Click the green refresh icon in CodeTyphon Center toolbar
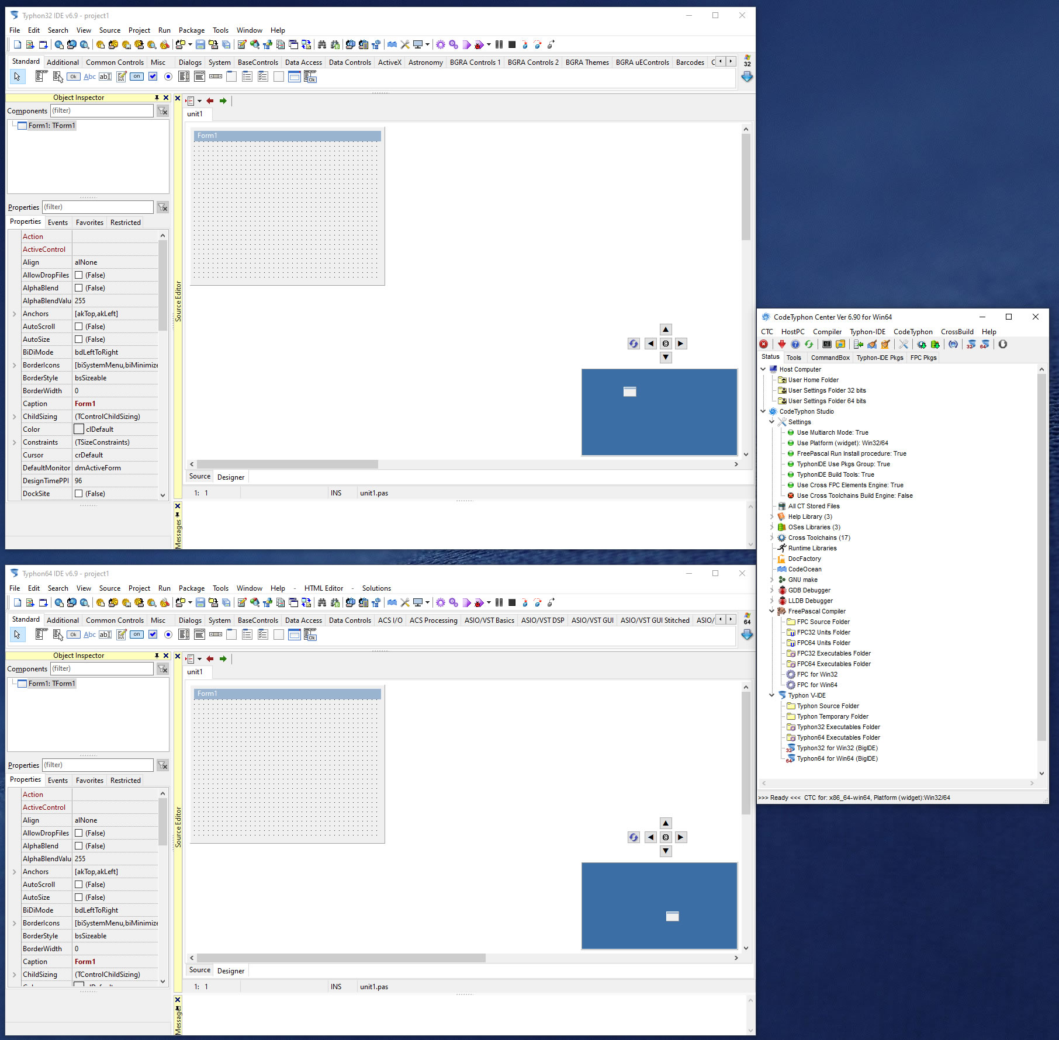This screenshot has height=1040, width=1059. click(809, 344)
